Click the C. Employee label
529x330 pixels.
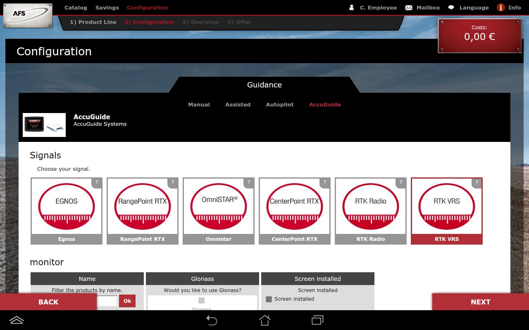(x=379, y=7)
